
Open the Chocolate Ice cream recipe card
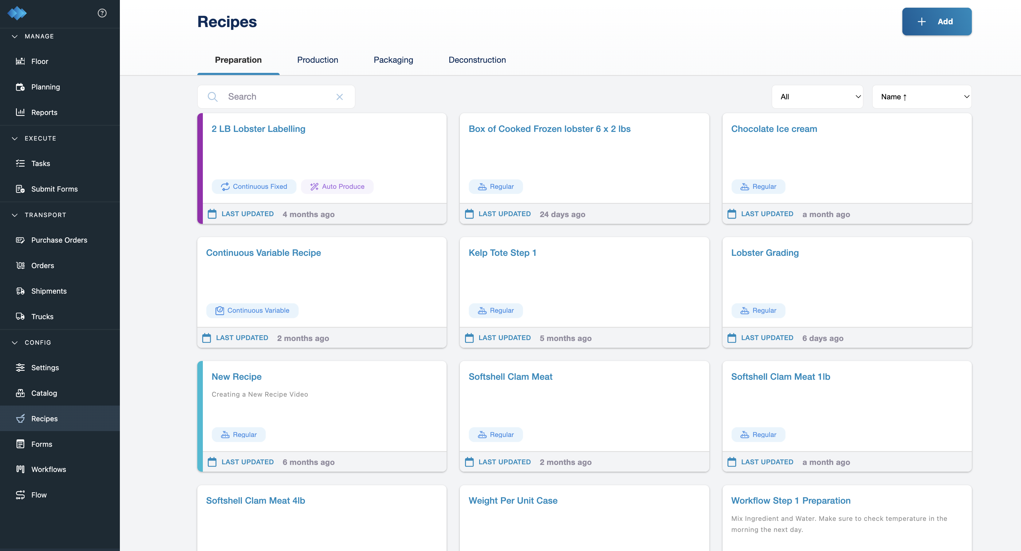tap(774, 129)
